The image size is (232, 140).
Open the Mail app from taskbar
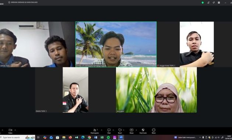click(51, 137)
